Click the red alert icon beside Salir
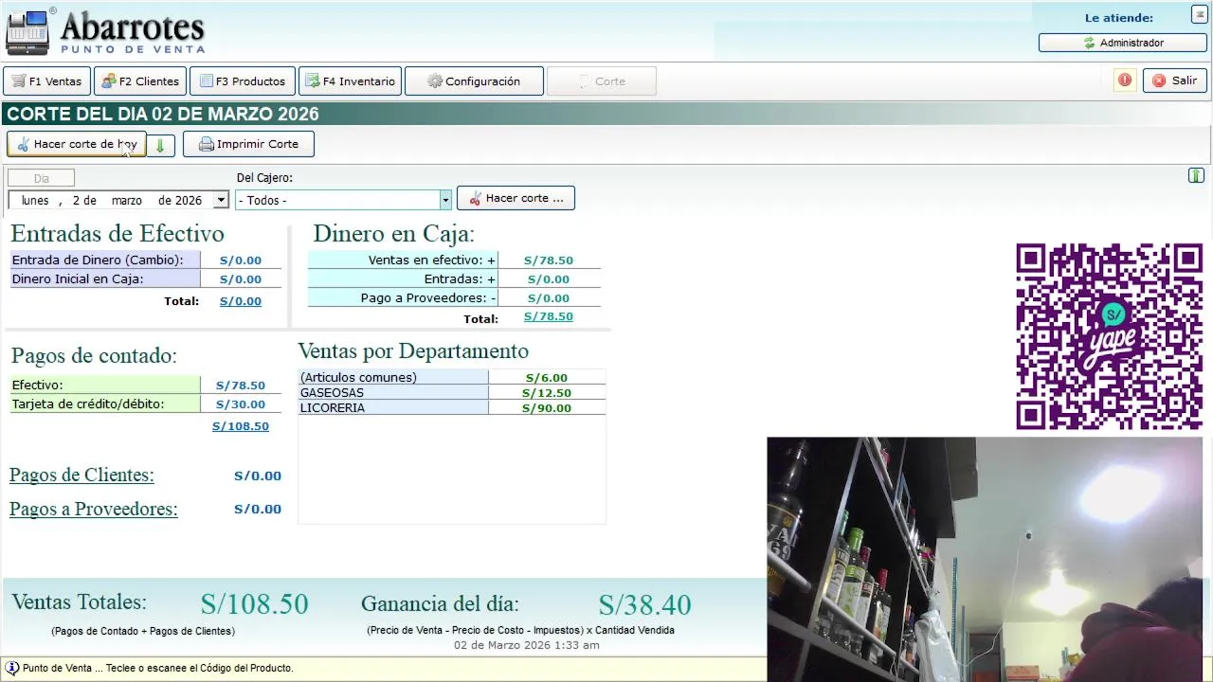Image resolution: width=1213 pixels, height=682 pixels. [1125, 81]
